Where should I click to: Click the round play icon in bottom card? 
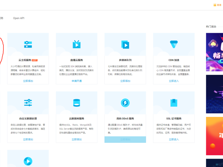coord(28,161)
